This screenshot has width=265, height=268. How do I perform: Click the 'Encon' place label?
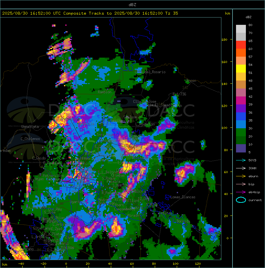[x=191, y=81]
